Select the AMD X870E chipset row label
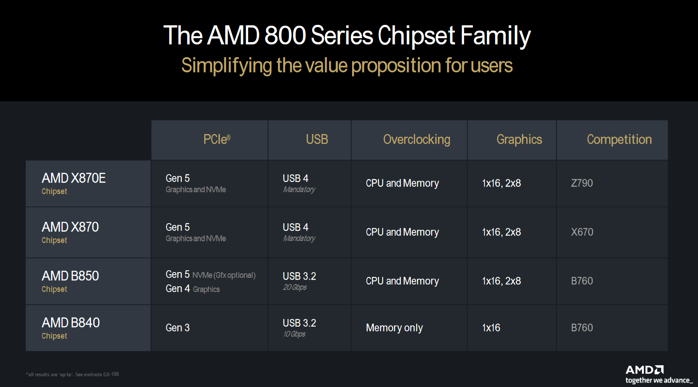698x387 pixels. 74,183
